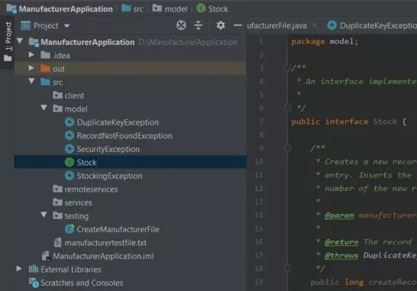Viewport: 417px width, 291px height.
Task: Click line number 7 in gutter
Action: point(261,121)
